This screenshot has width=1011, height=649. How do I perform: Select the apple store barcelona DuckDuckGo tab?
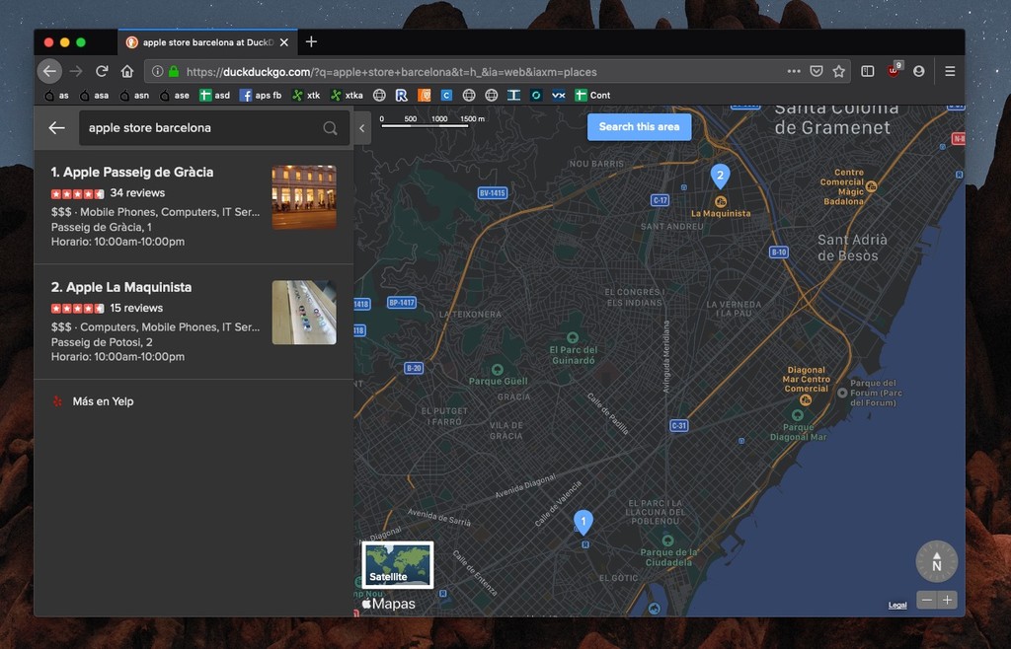pyautogui.click(x=207, y=42)
